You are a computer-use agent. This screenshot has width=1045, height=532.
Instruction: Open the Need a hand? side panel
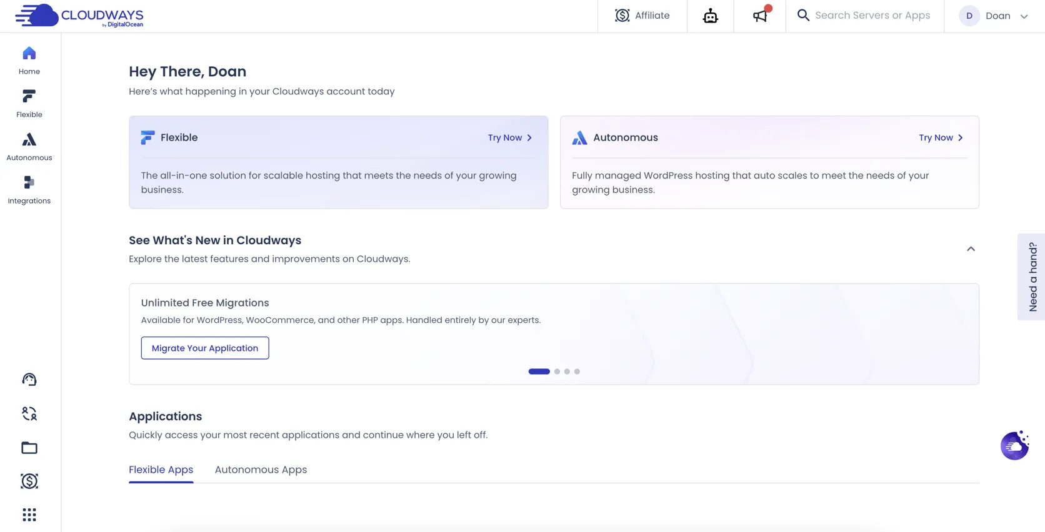pos(1031,277)
